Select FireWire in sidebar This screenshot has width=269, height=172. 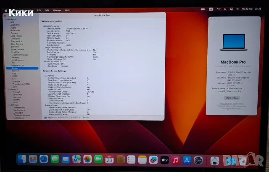(x=15, y=52)
